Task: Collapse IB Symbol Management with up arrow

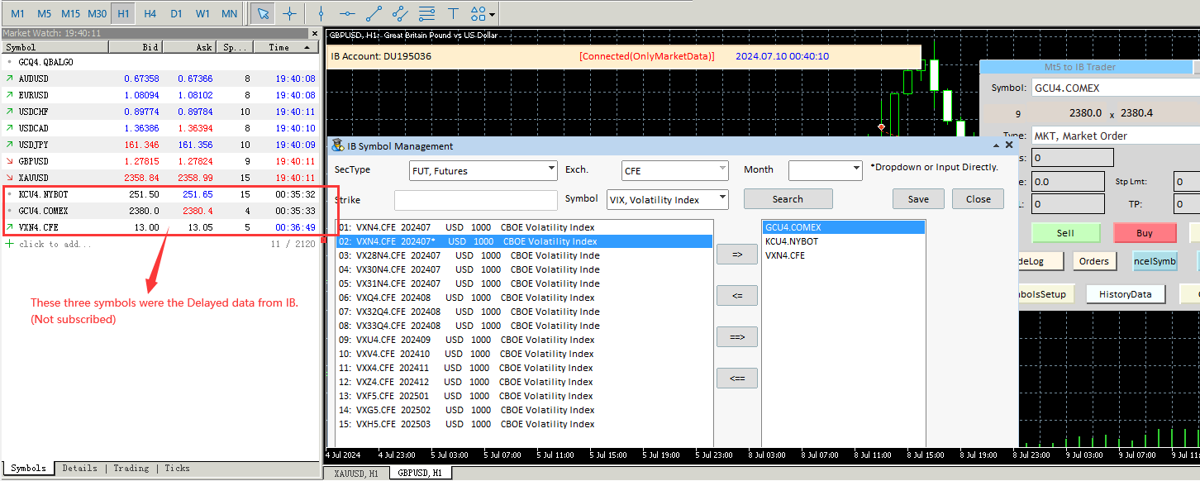Action: tap(996, 145)
